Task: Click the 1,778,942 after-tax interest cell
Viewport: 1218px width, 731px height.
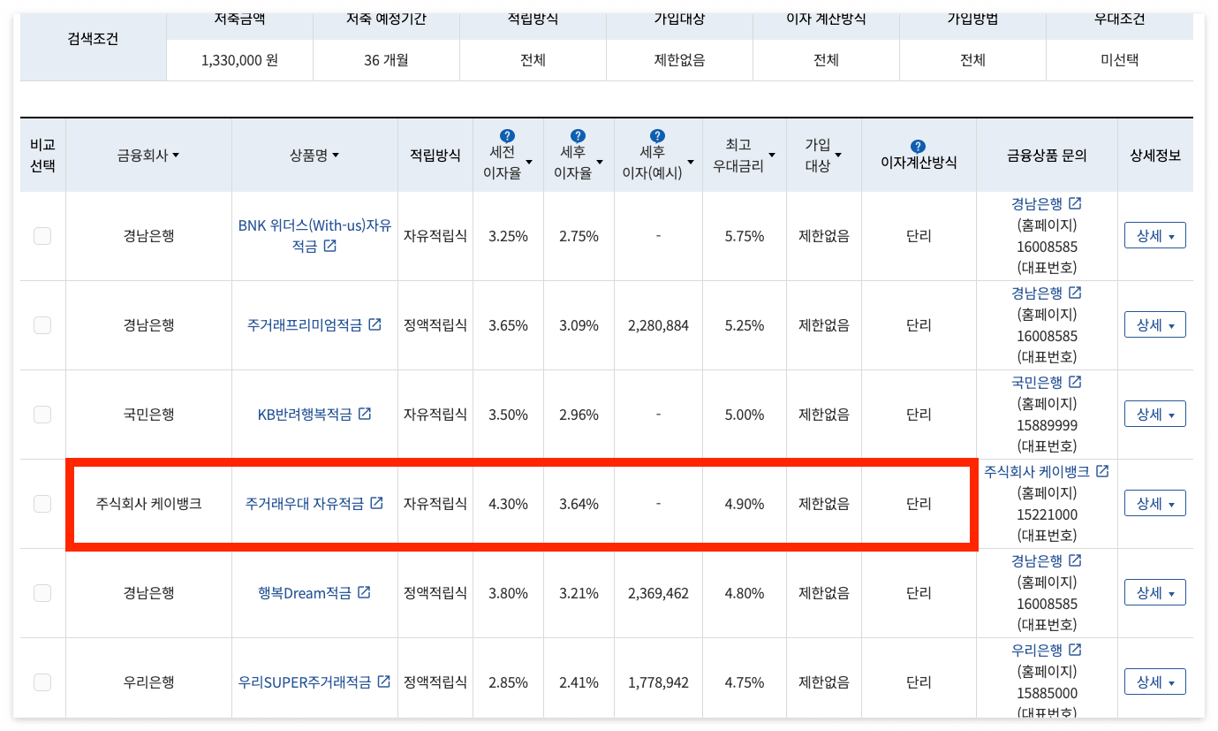Action: [x=658, y=682]
